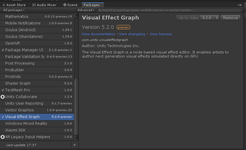Open the Scene tab
The height and width of the screenshot is (150, 246).
tap(71, 5)
